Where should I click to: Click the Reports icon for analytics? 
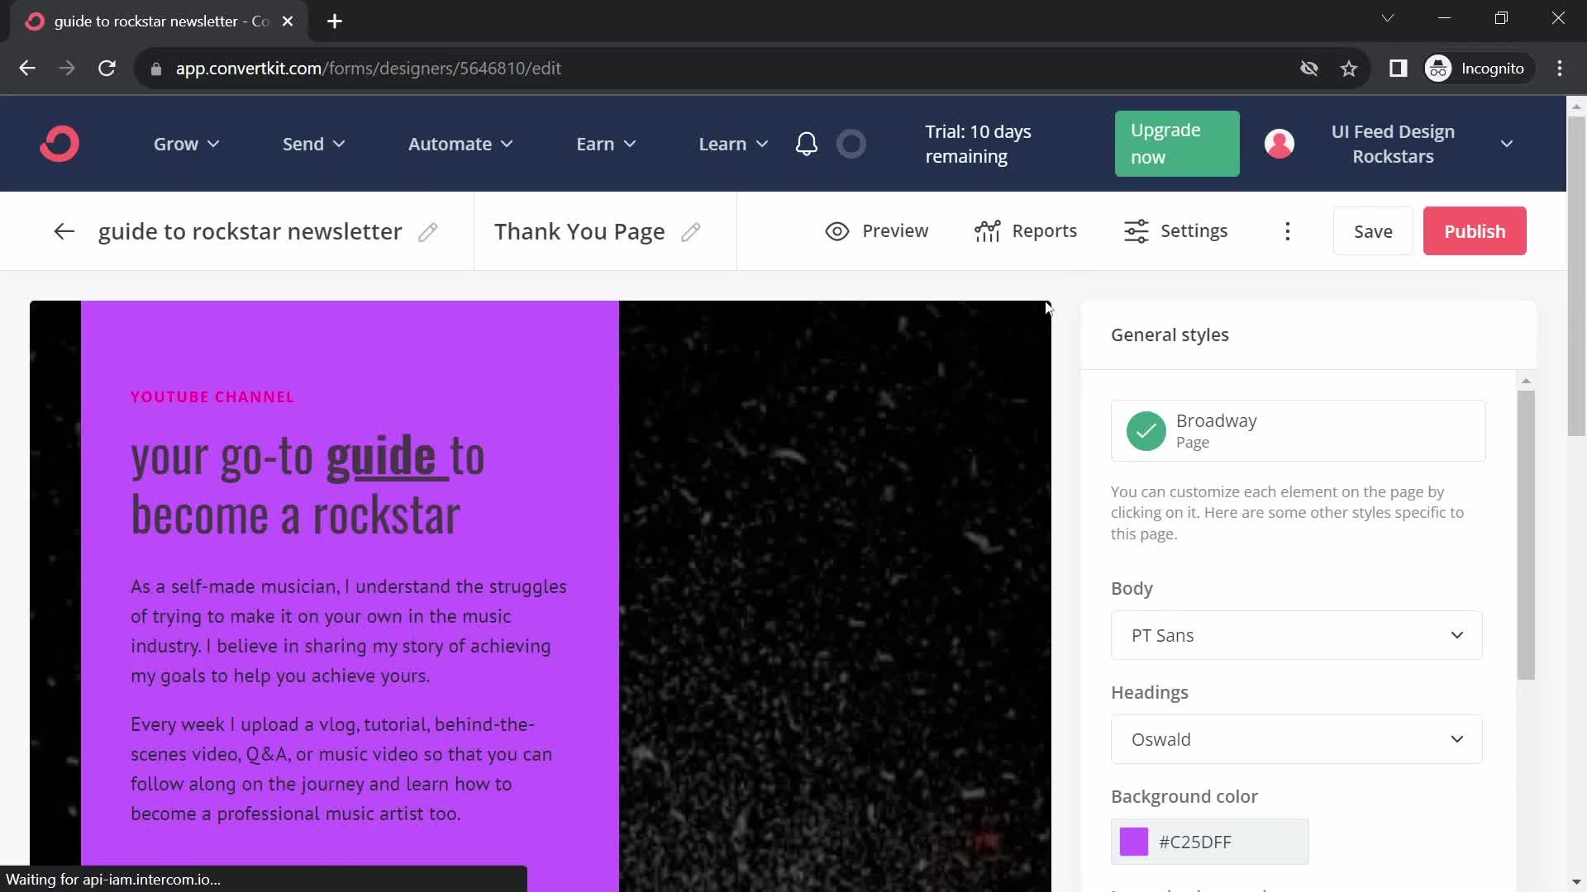1025,231
